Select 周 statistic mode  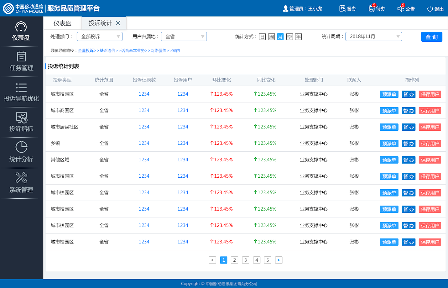click(x=272, y=37)
